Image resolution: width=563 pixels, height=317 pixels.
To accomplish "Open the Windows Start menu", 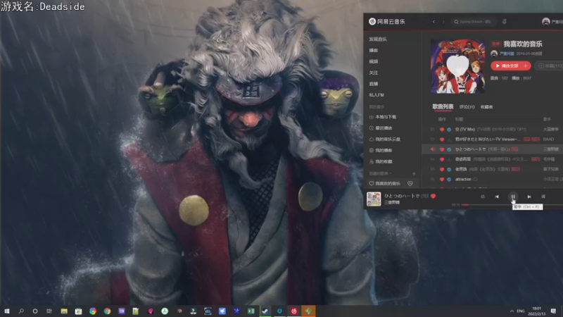I will [6, 311].
